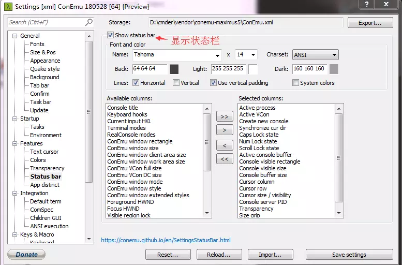Viewport: 402px width, 265px height.
Task: Open Size & Pos settings page
Action: [42, 52]
